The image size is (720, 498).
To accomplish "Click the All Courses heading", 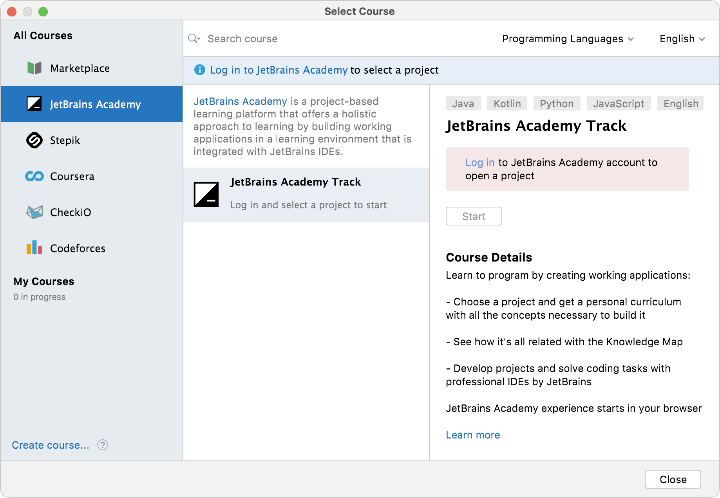I will pos(43,36).
